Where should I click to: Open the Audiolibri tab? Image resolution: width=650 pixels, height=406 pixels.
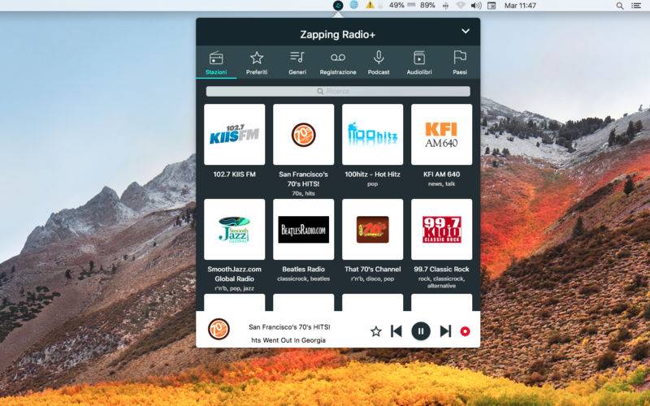point(419,63)
